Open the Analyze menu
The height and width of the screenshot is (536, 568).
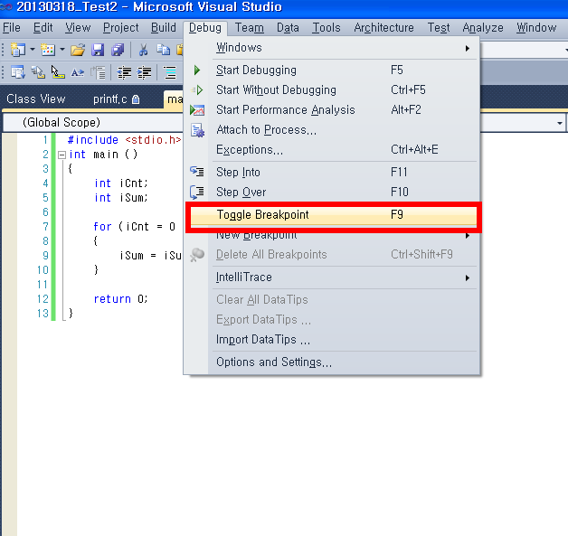tap(483, 27)
